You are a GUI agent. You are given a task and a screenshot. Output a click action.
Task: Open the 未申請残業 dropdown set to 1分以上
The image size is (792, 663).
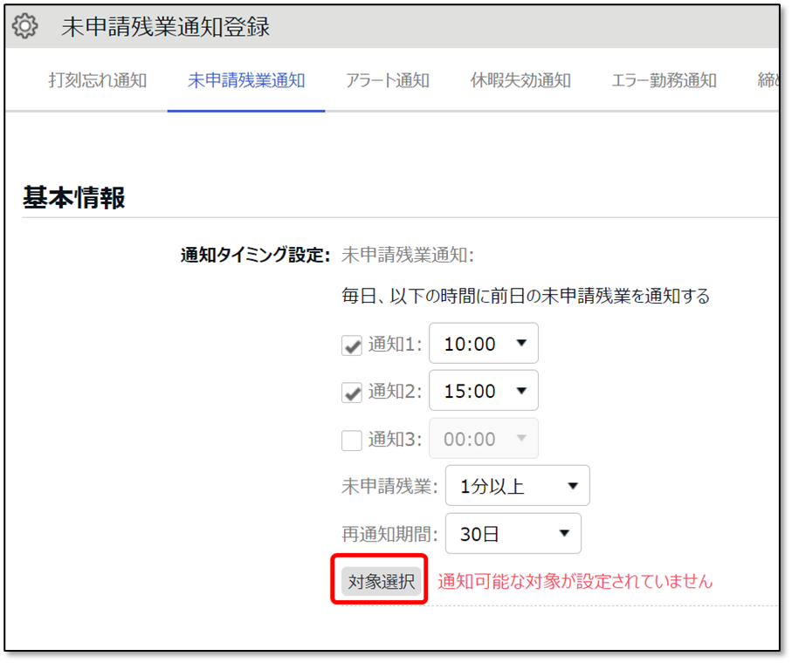(517, 486)
